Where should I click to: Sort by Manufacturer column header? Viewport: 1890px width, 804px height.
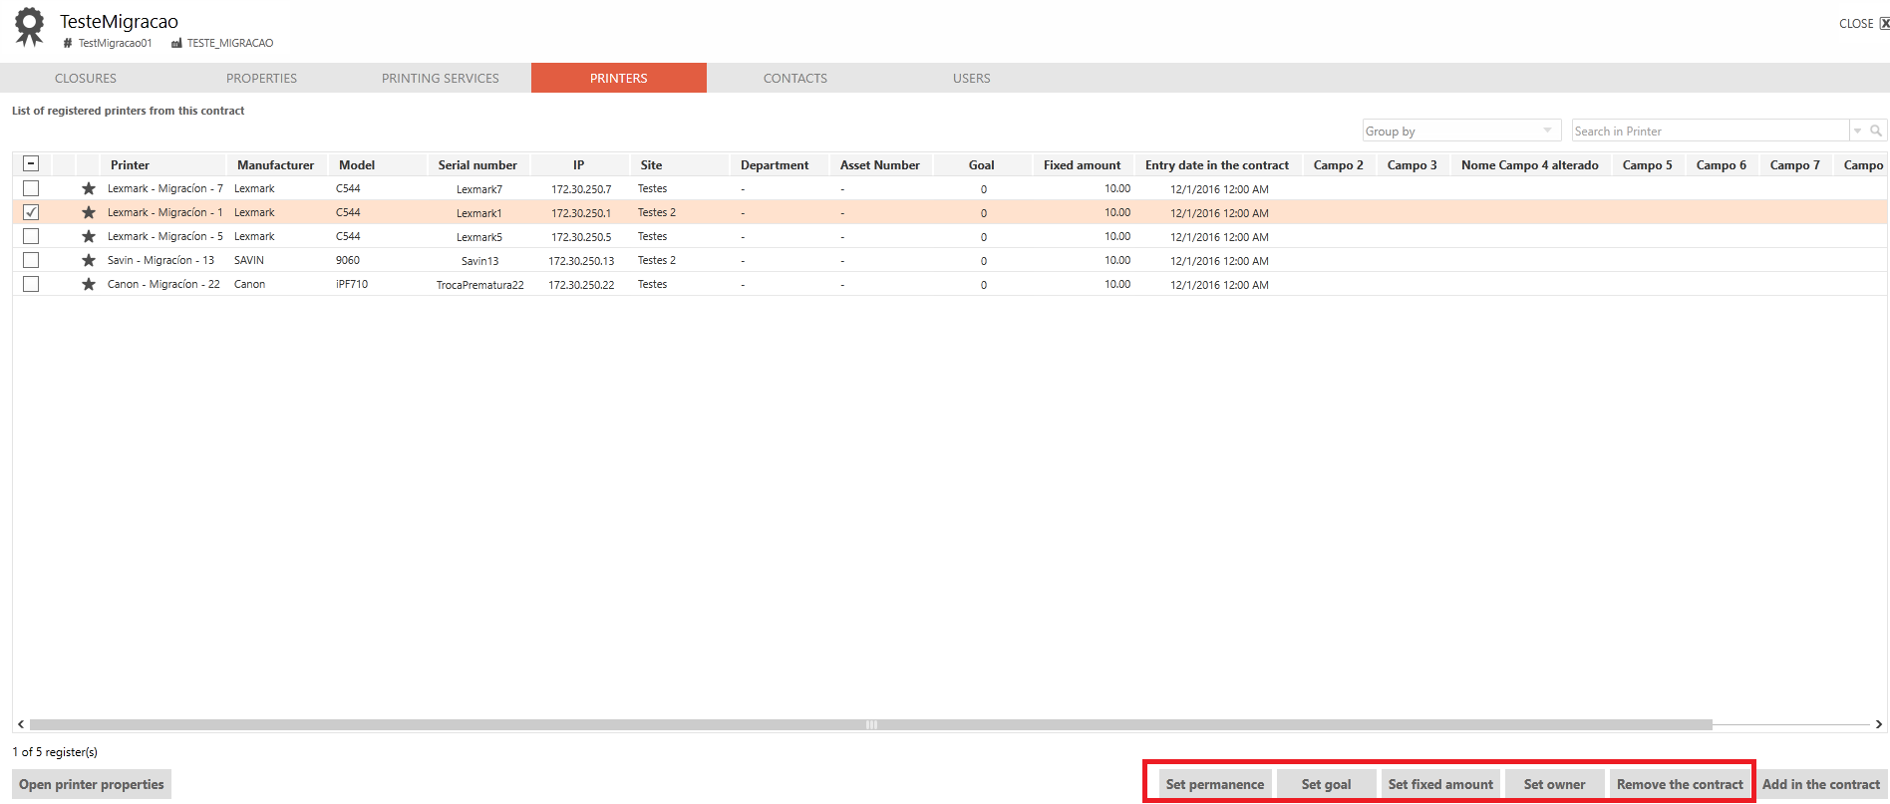(275, 165)
